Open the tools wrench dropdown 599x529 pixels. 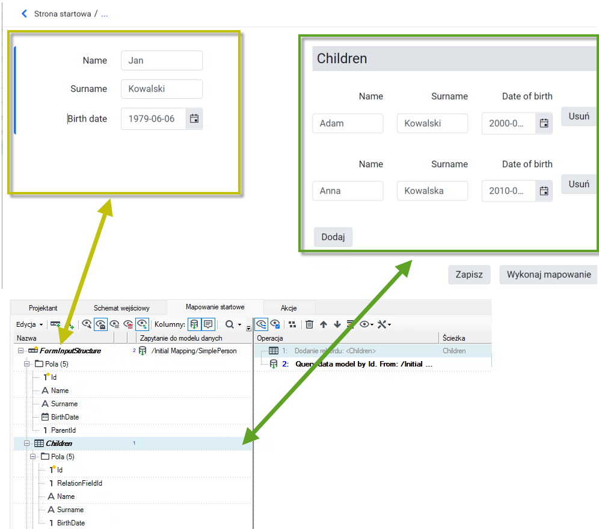click(384, 324)
